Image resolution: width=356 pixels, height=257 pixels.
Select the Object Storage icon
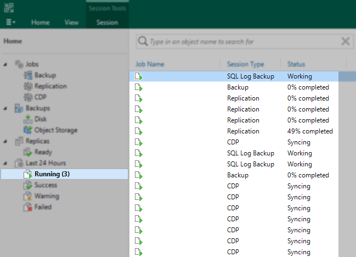(x=28, y=130)
